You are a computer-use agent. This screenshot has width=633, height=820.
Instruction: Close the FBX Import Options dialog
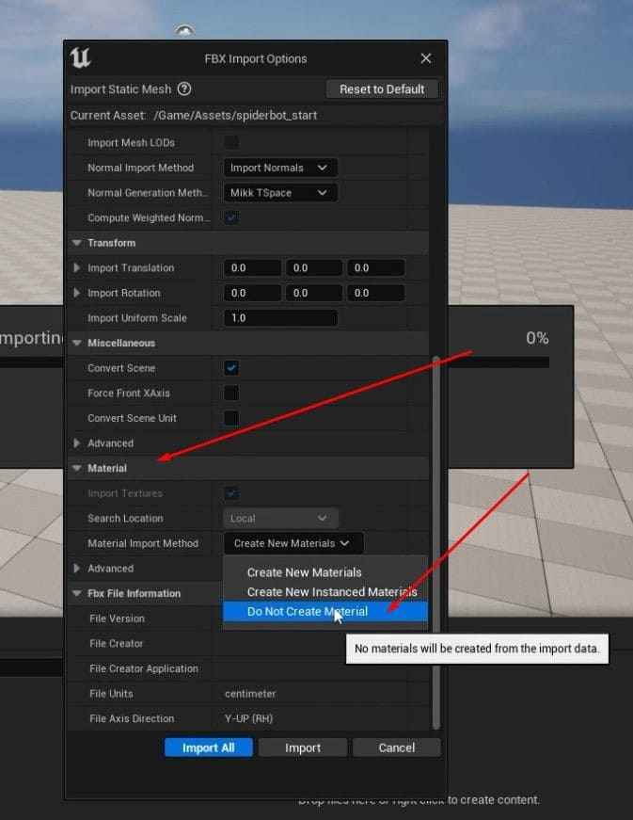tap(426, 58)
